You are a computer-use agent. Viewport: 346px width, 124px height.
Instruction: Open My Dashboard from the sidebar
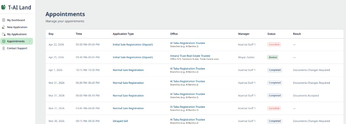click(17, 20)
